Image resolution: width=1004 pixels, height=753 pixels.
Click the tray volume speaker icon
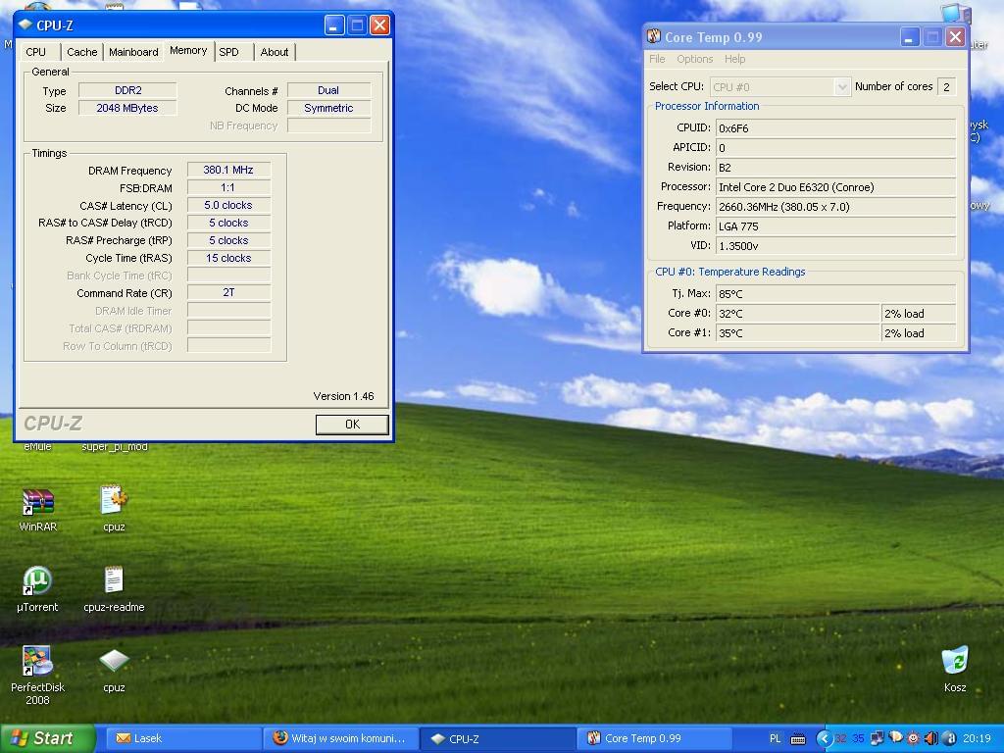point(930,738)
